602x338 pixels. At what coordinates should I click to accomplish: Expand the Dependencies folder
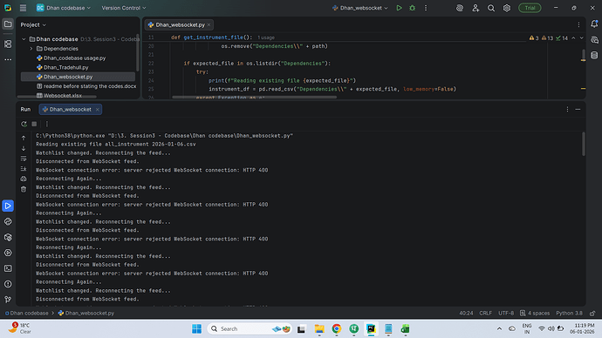[31, 49]
